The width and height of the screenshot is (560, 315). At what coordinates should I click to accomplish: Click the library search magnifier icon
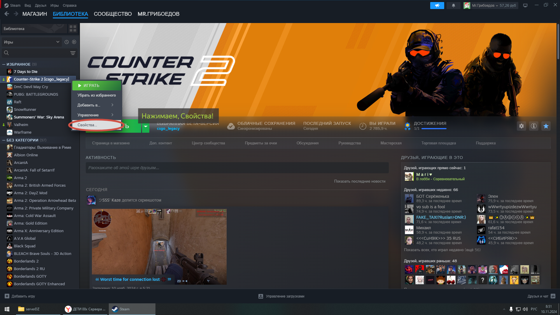click(6, 53)
